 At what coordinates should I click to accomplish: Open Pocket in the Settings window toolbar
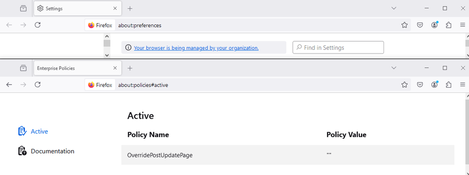pyautogui.click(x=420, y=25)
